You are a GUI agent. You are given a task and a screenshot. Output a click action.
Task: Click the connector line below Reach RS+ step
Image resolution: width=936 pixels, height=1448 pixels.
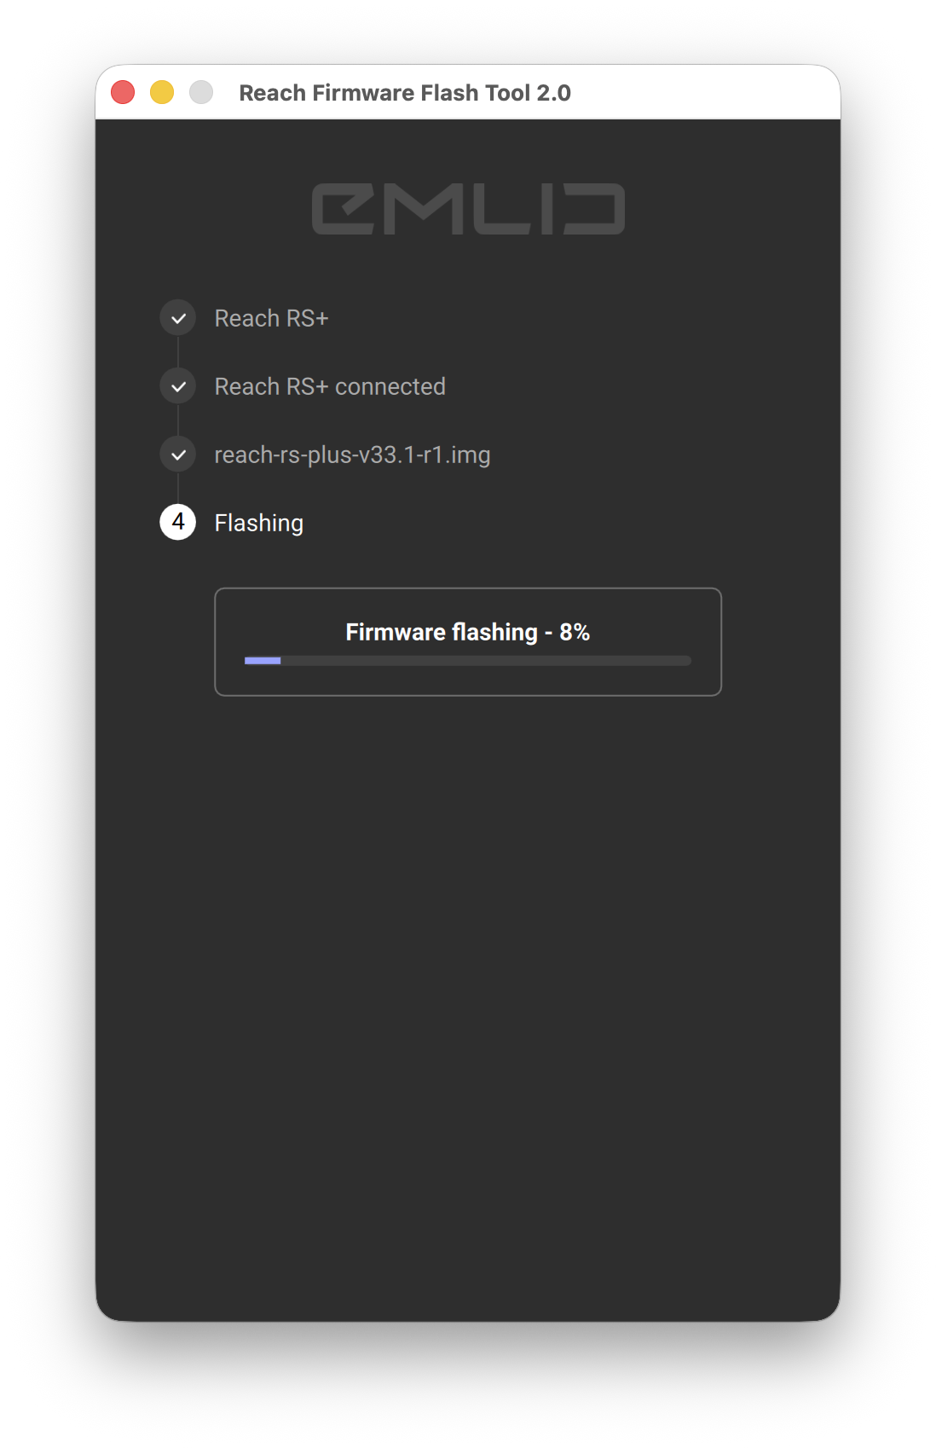(177, 352)
